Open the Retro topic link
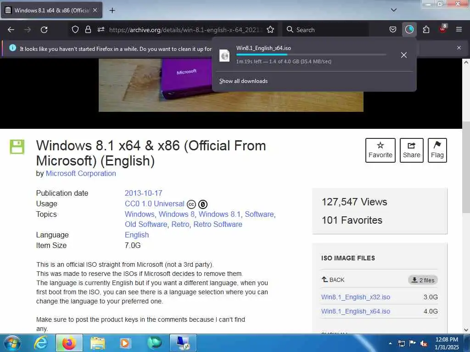The height and width of the screenshot is (352, 470). 180,225
